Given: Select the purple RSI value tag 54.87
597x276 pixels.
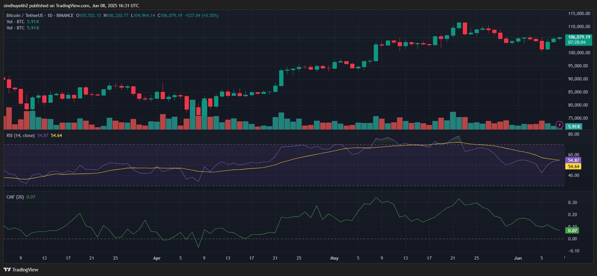Looking at the screenshot, I should click(x=573, y=160).
